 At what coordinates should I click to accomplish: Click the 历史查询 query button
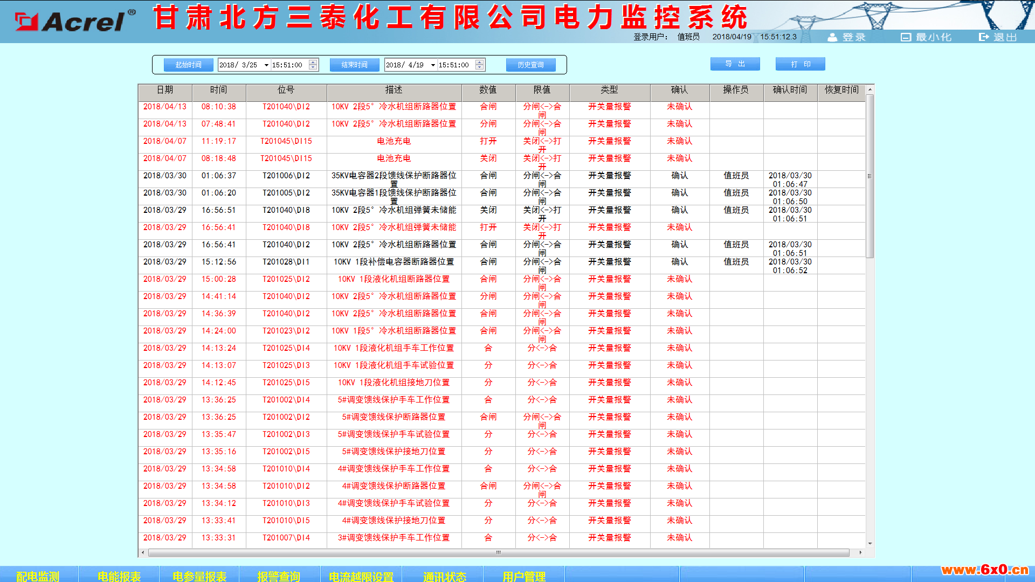(x=531, y=65)
